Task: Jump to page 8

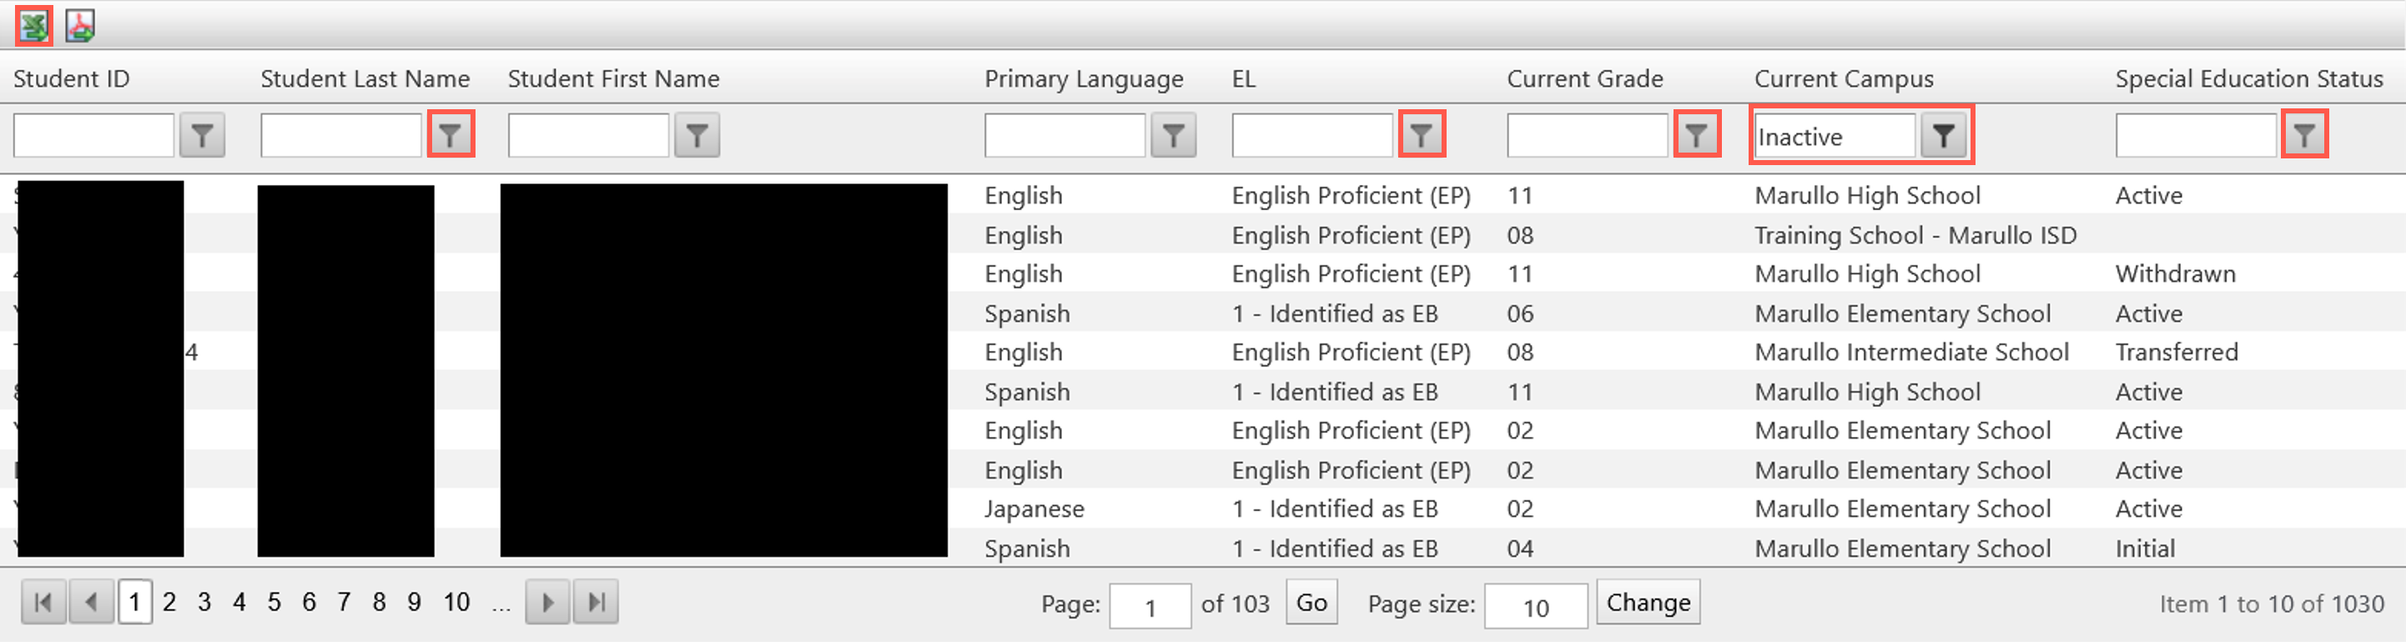Action: [x=380, y=602]
